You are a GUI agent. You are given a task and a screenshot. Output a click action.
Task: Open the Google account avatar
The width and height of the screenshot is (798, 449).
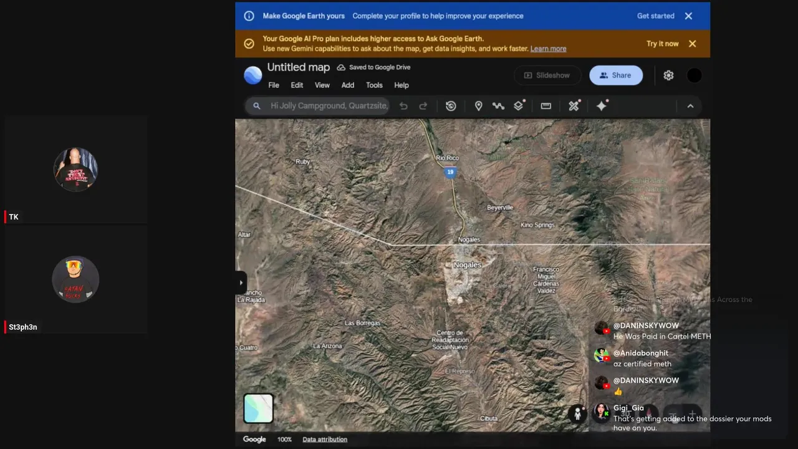click(694, 75)
